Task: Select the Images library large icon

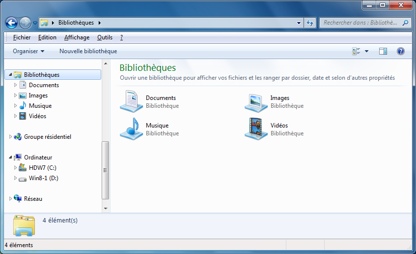Action: (256, 103)
